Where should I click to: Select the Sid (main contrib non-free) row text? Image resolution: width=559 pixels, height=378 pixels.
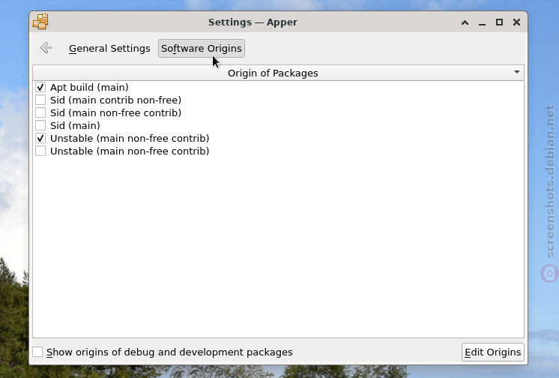pos(116,100)
